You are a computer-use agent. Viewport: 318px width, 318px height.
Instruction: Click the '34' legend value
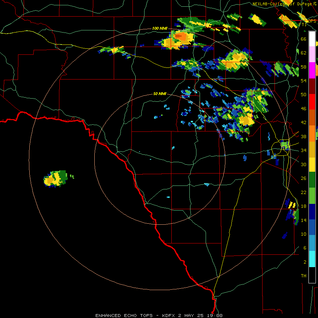[304, 151]
